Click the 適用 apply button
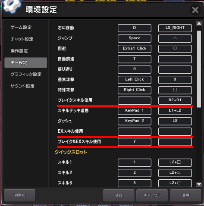 click(185, 195)
